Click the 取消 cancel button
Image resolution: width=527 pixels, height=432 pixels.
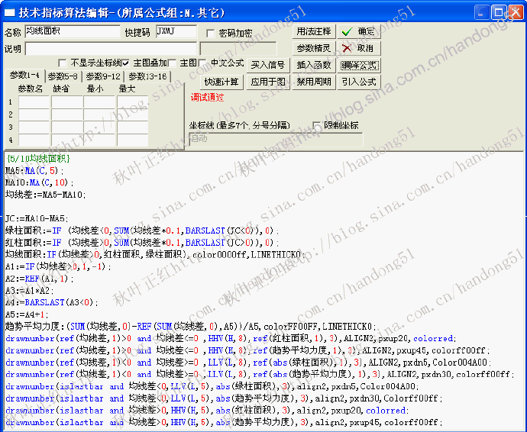[x=359, y=48]
